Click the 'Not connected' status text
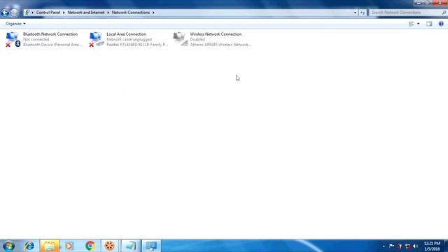 click(x=36, y=39)
